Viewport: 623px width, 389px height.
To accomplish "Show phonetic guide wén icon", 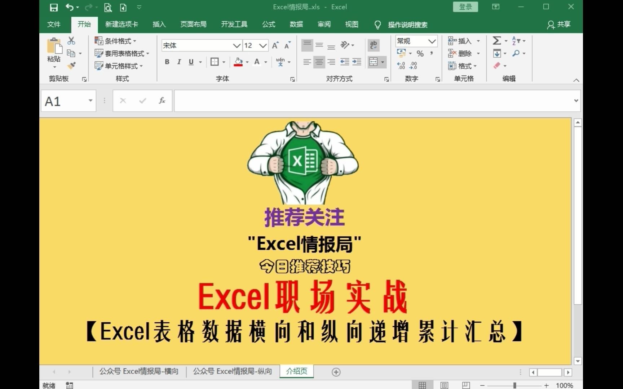I will [x=280, y=62].
